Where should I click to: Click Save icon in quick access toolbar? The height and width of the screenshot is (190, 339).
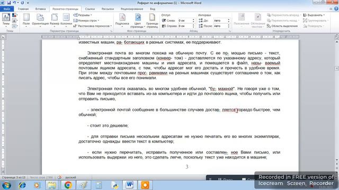pyautogui.click(x=9, y=3)
